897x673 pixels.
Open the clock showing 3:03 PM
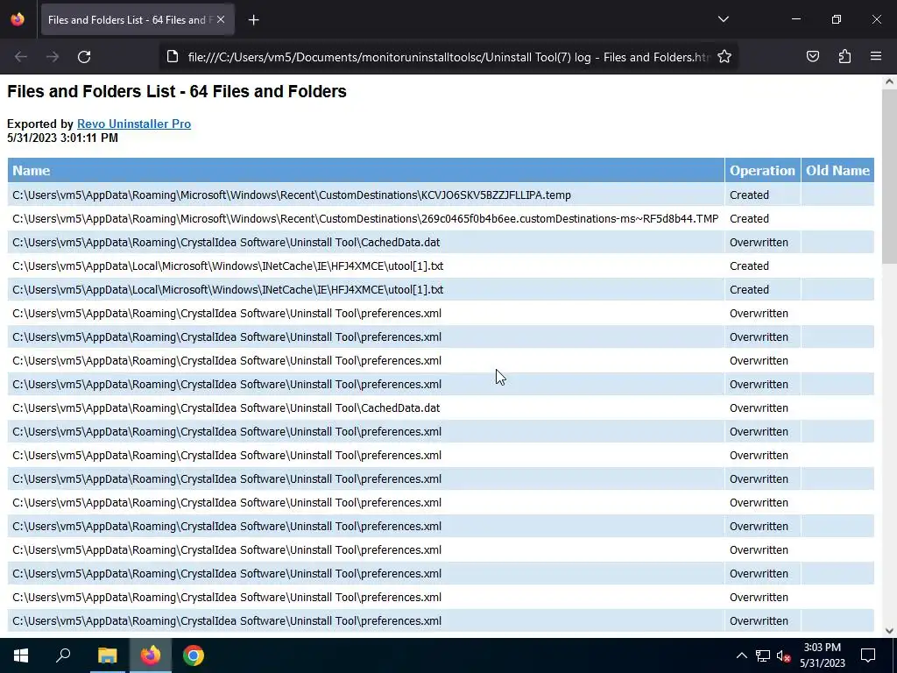click(x=822, y=655)
